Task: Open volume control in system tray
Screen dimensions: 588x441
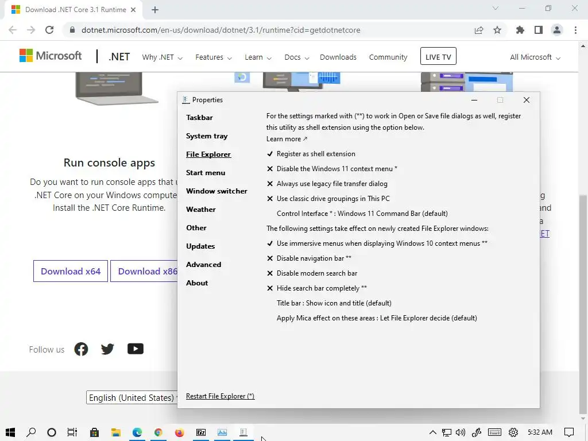Action: pos(461,432)
